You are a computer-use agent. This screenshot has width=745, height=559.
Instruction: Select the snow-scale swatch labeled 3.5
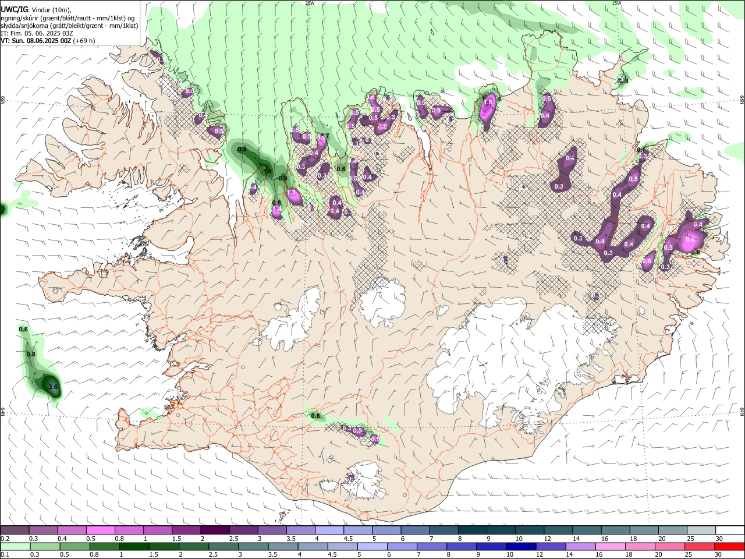(x=300, y=530)
